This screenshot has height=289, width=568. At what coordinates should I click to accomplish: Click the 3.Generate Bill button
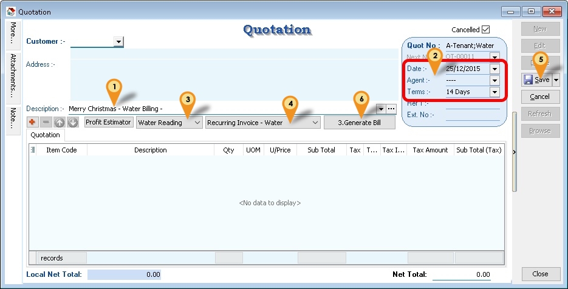click(359, 123)
